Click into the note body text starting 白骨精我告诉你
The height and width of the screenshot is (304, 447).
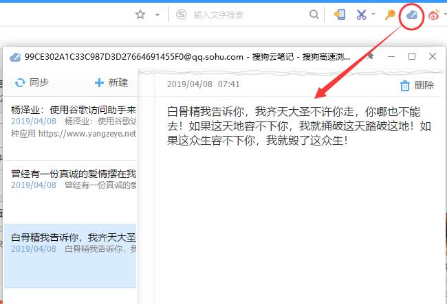pos(299,126)
